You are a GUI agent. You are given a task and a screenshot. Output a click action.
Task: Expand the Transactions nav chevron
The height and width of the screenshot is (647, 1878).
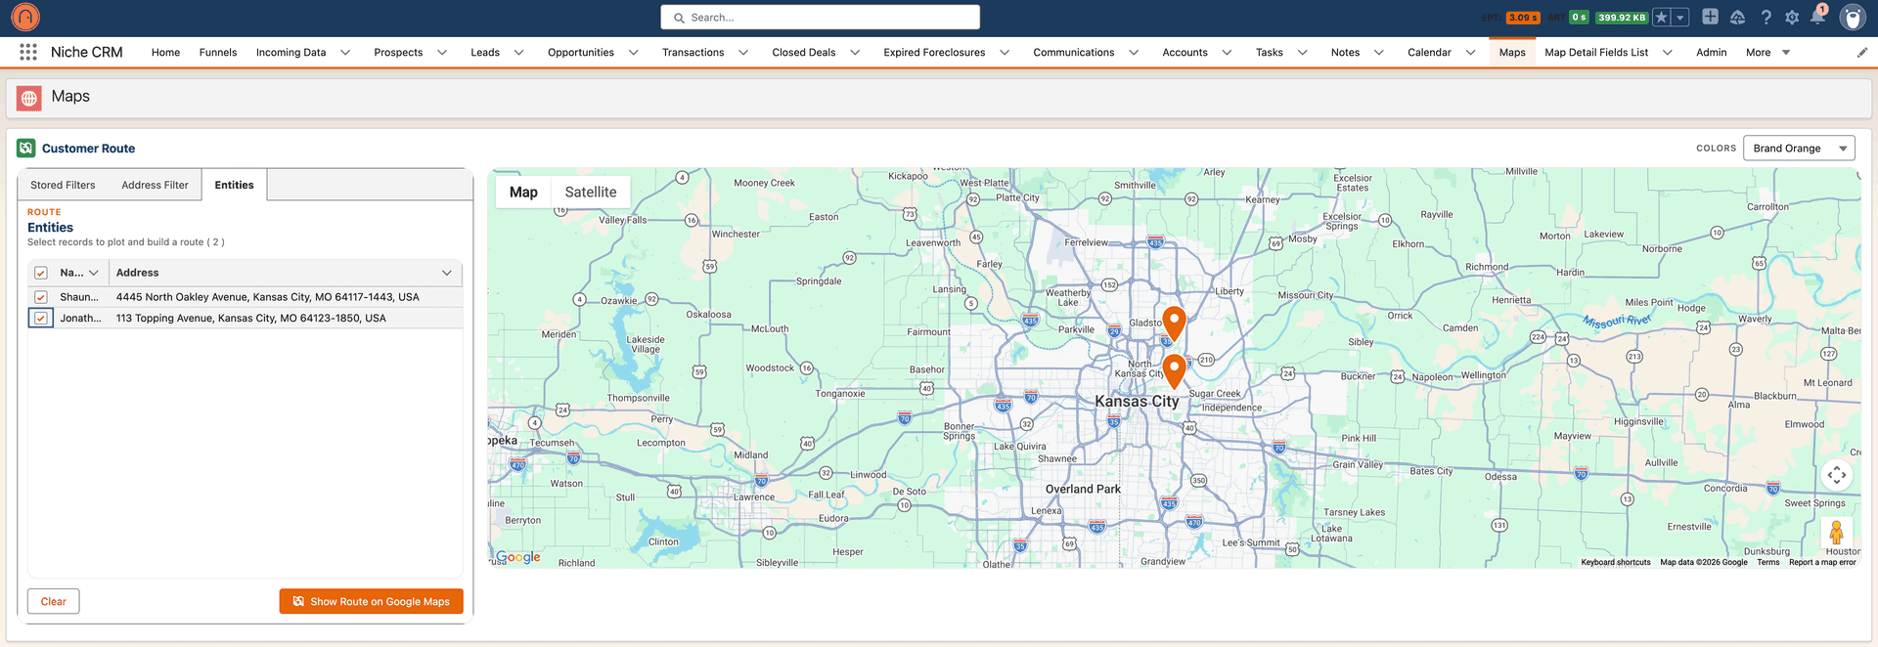[x=743, y=52]
